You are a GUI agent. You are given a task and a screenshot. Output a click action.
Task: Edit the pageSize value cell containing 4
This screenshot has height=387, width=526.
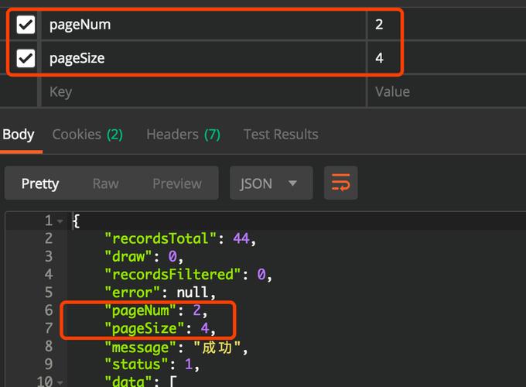445,58
